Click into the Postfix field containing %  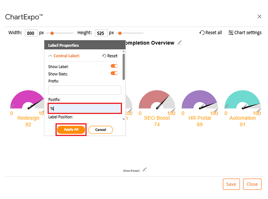(x=85, y=109)
